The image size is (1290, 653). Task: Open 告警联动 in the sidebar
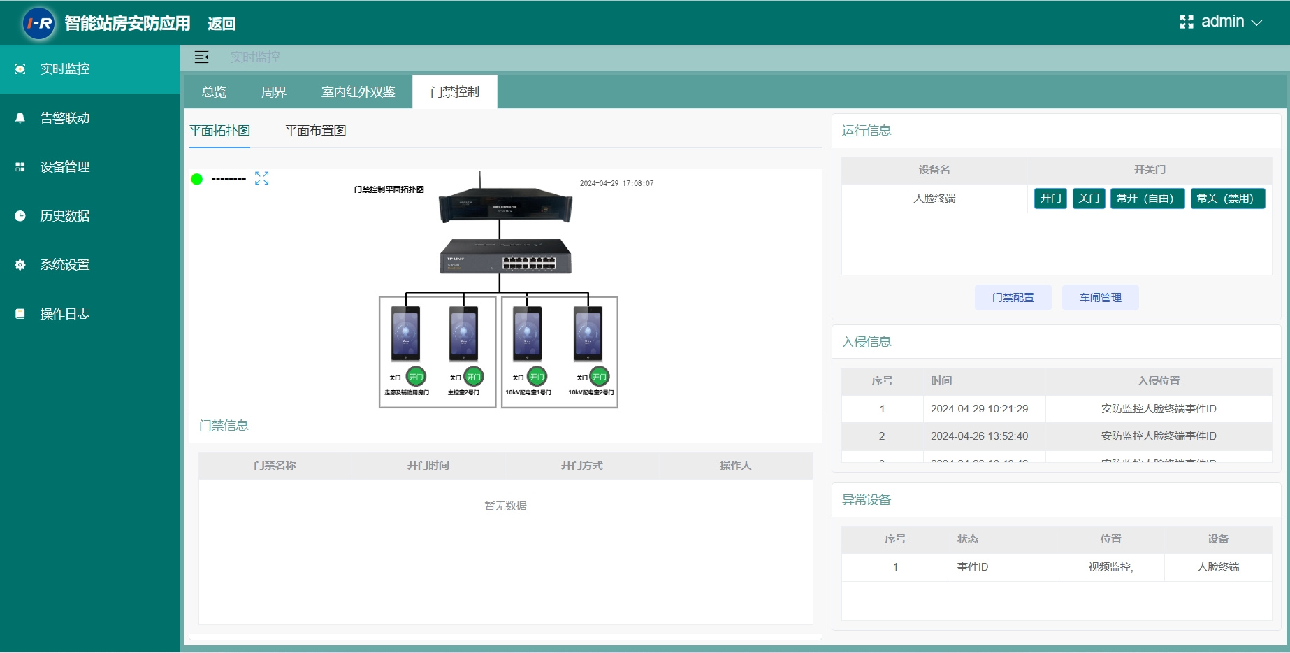coord(90,118)
